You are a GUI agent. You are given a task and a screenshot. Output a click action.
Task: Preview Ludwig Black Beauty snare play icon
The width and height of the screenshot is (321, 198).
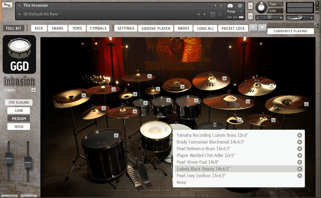(299, 169)
